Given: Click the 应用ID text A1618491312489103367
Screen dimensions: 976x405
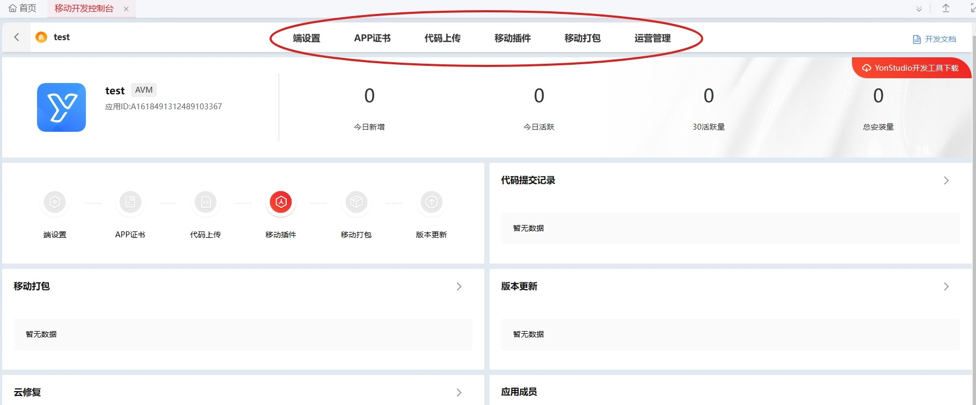Looking at the screenshot, I should [164, 107].
